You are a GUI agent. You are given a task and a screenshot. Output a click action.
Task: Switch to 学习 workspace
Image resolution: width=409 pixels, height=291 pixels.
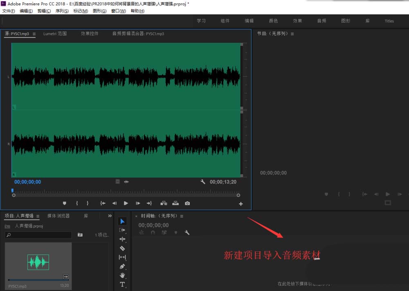[201, 21]
